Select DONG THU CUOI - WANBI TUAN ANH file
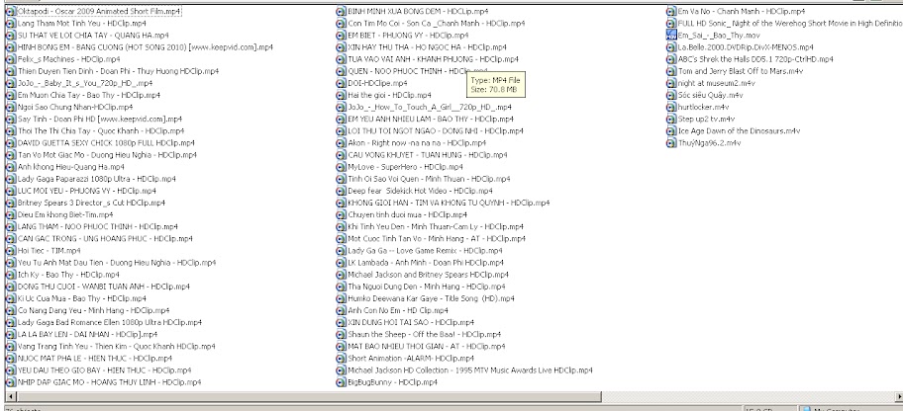This screenshot has height=411, width=903. pyautogui.click(x=103, y=287)
